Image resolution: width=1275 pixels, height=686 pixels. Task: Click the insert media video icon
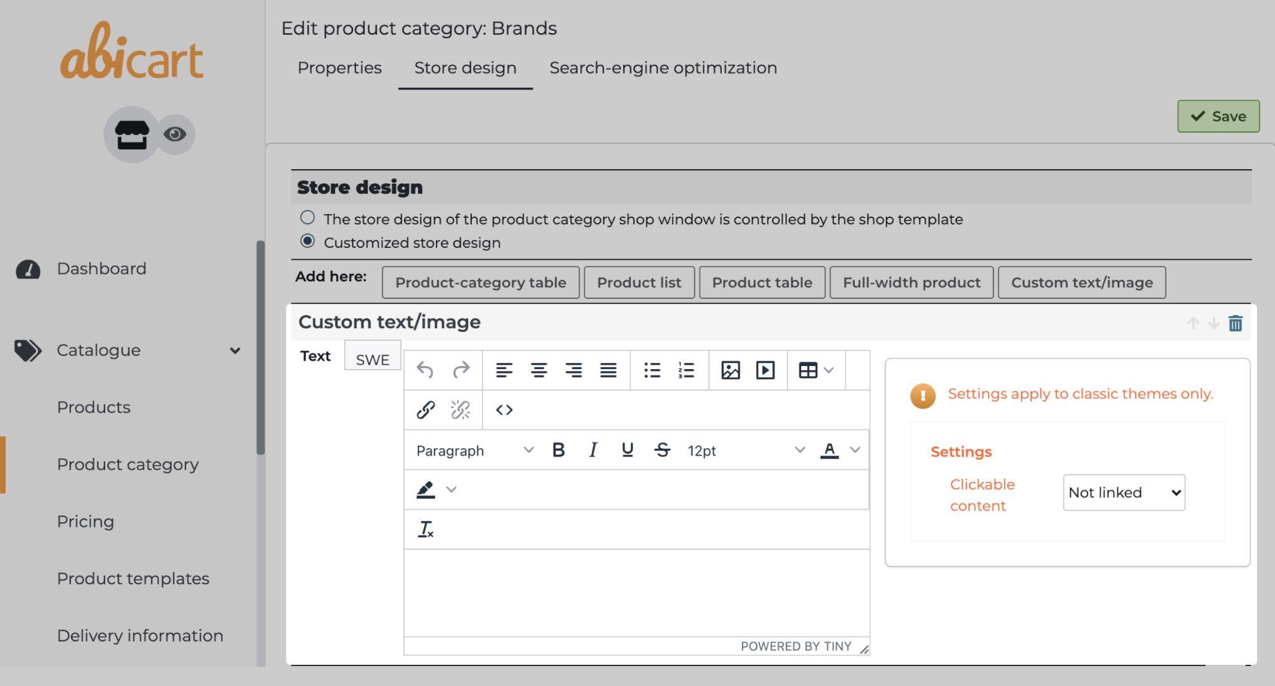pyautogui.click(x=765, y=370)
